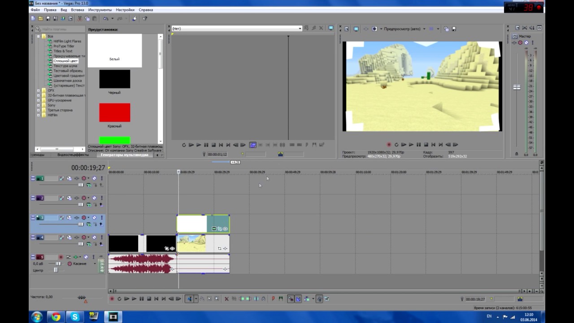Click the master volume fader
The width and height of the screenshot is (574, 323).
pyautogui.click(x=517, y=87)
